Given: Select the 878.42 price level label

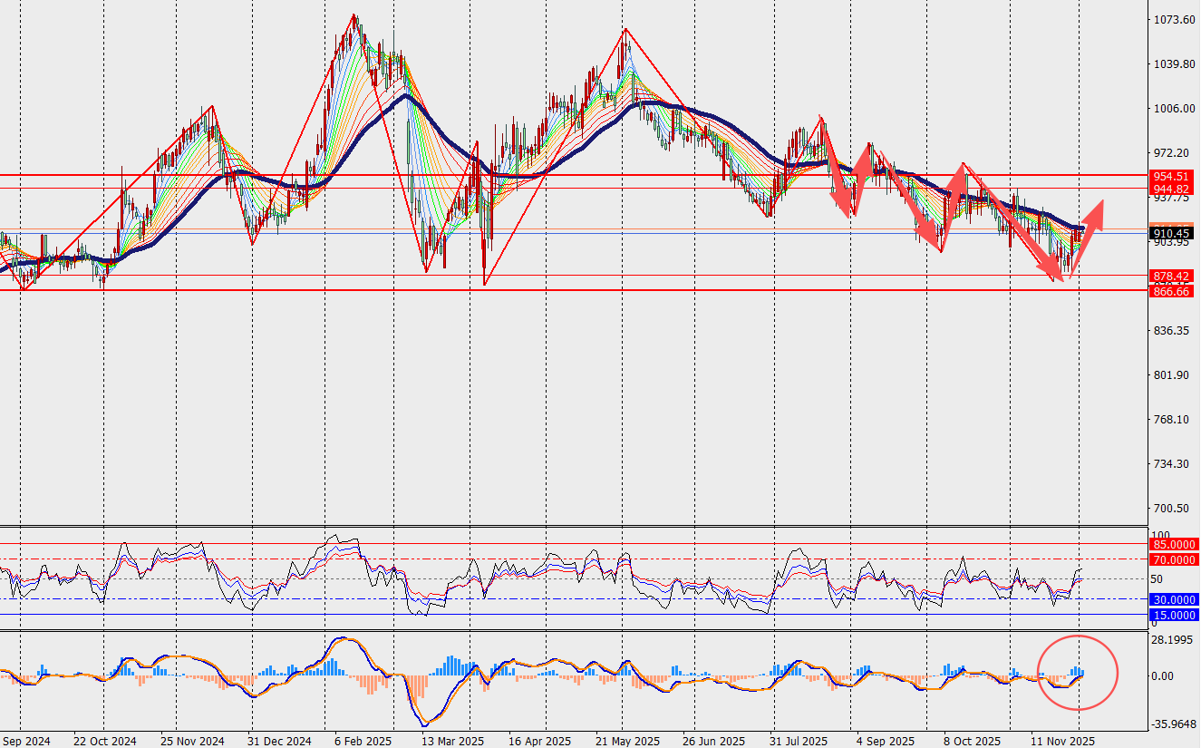Looking at the screenshot, I should (1169, 276).
